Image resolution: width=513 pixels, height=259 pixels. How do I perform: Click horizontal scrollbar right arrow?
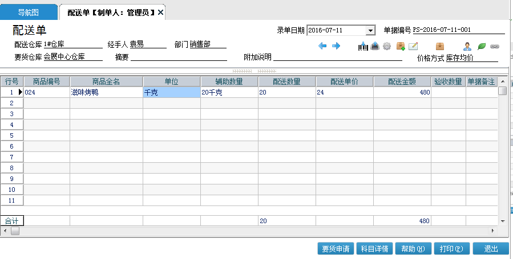(x=493, y=231)
